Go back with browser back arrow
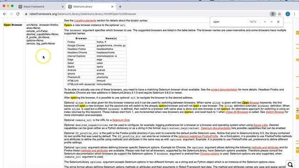 [x=5, y=14]
